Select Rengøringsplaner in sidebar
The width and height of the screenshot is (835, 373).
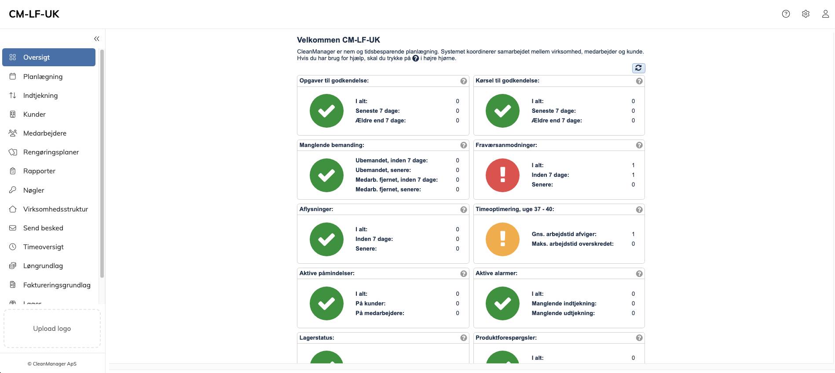(51, 152)
